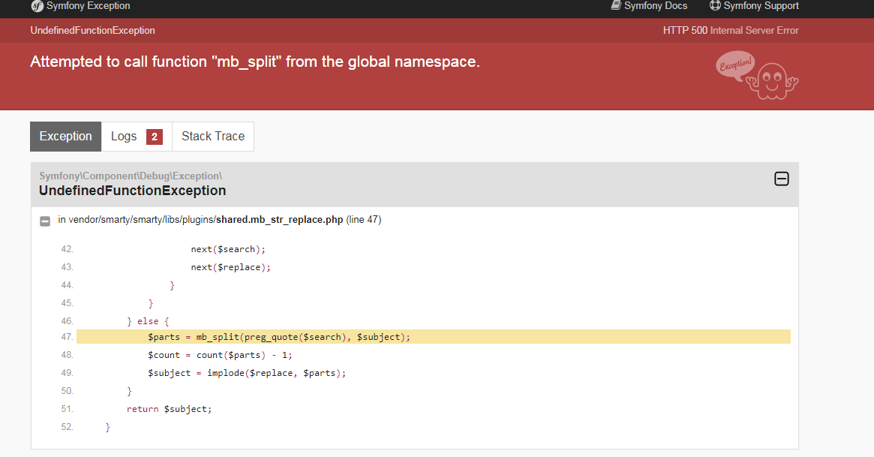Image resolution: width=874 pixels, height=457 pixels.
Task: Click the Logs count badge 2
Action: point(155,137)
